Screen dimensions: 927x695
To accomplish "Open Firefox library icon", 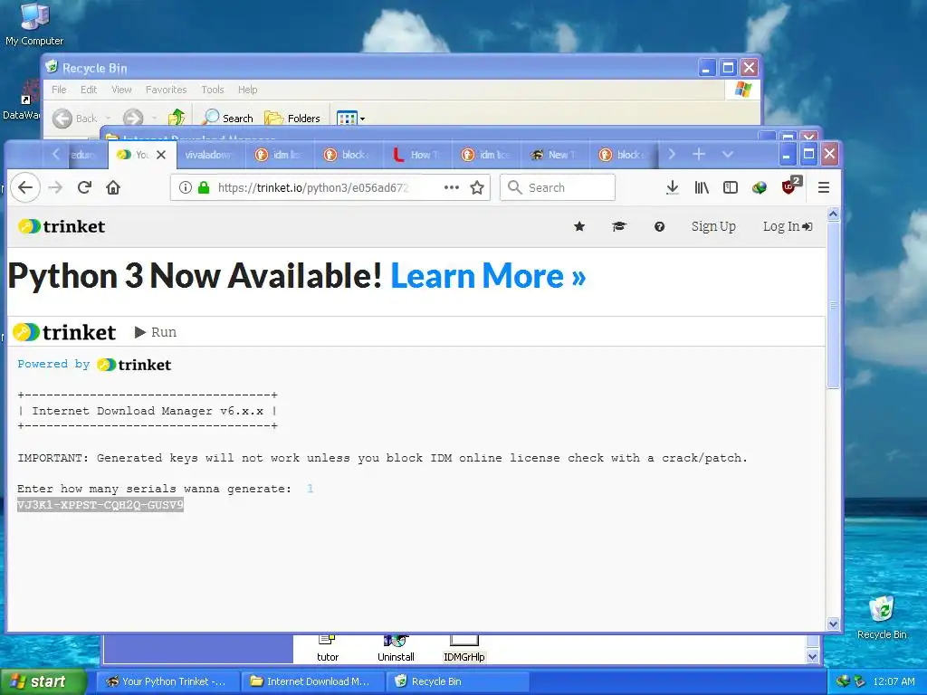I will pyautogui.click(x=702, y=187).
